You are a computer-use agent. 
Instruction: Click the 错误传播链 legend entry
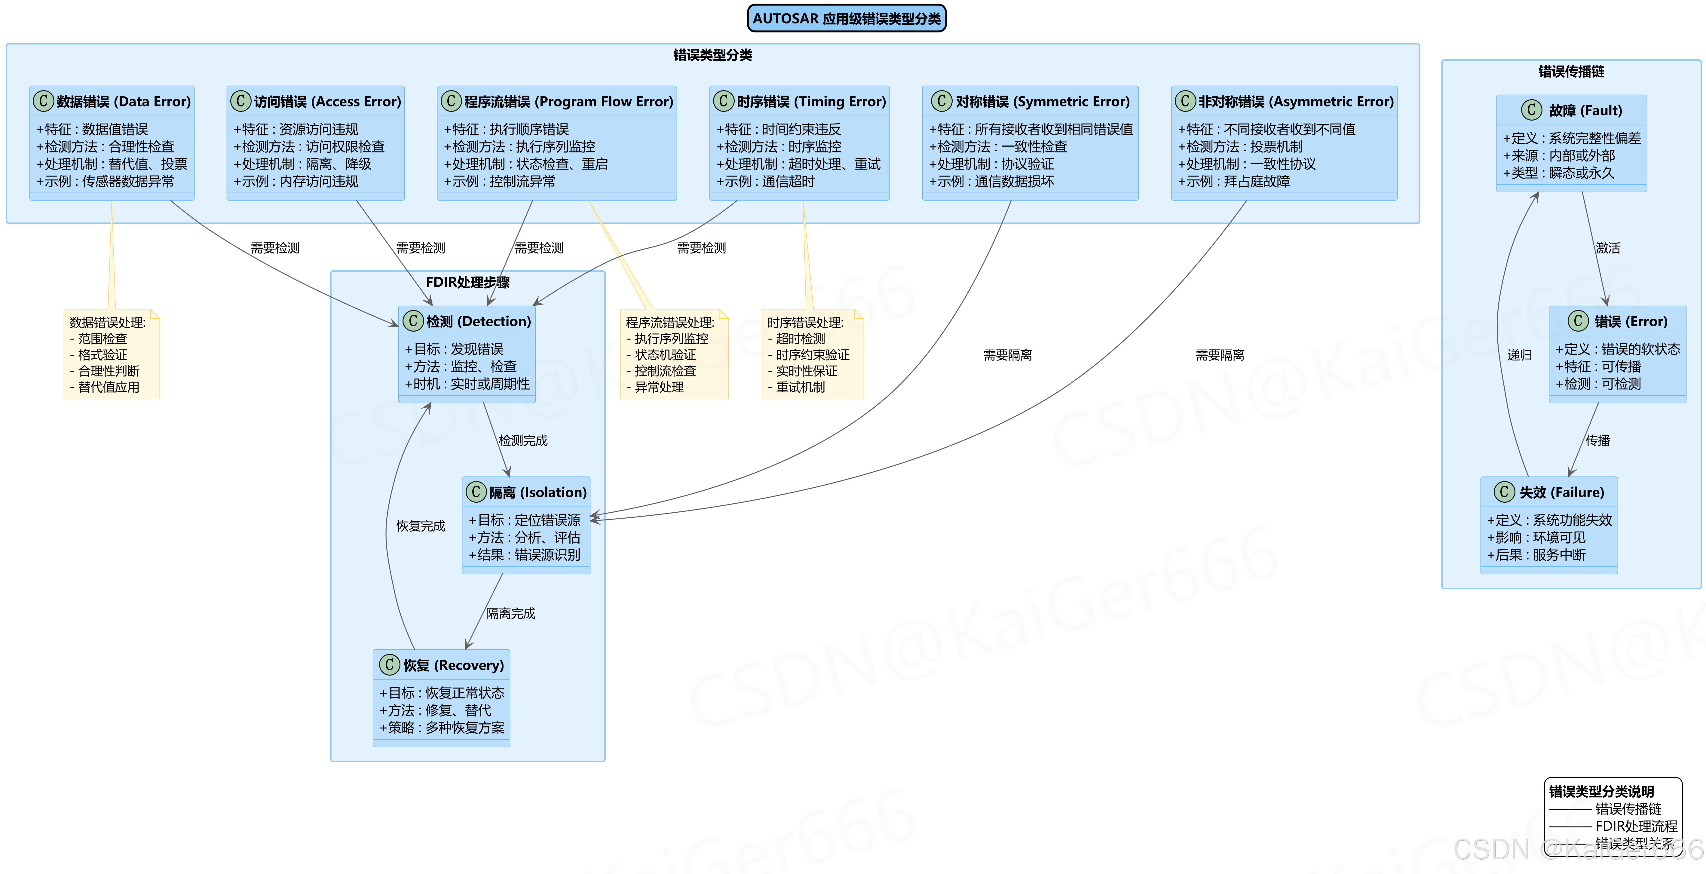click(x=1628, y=808)
